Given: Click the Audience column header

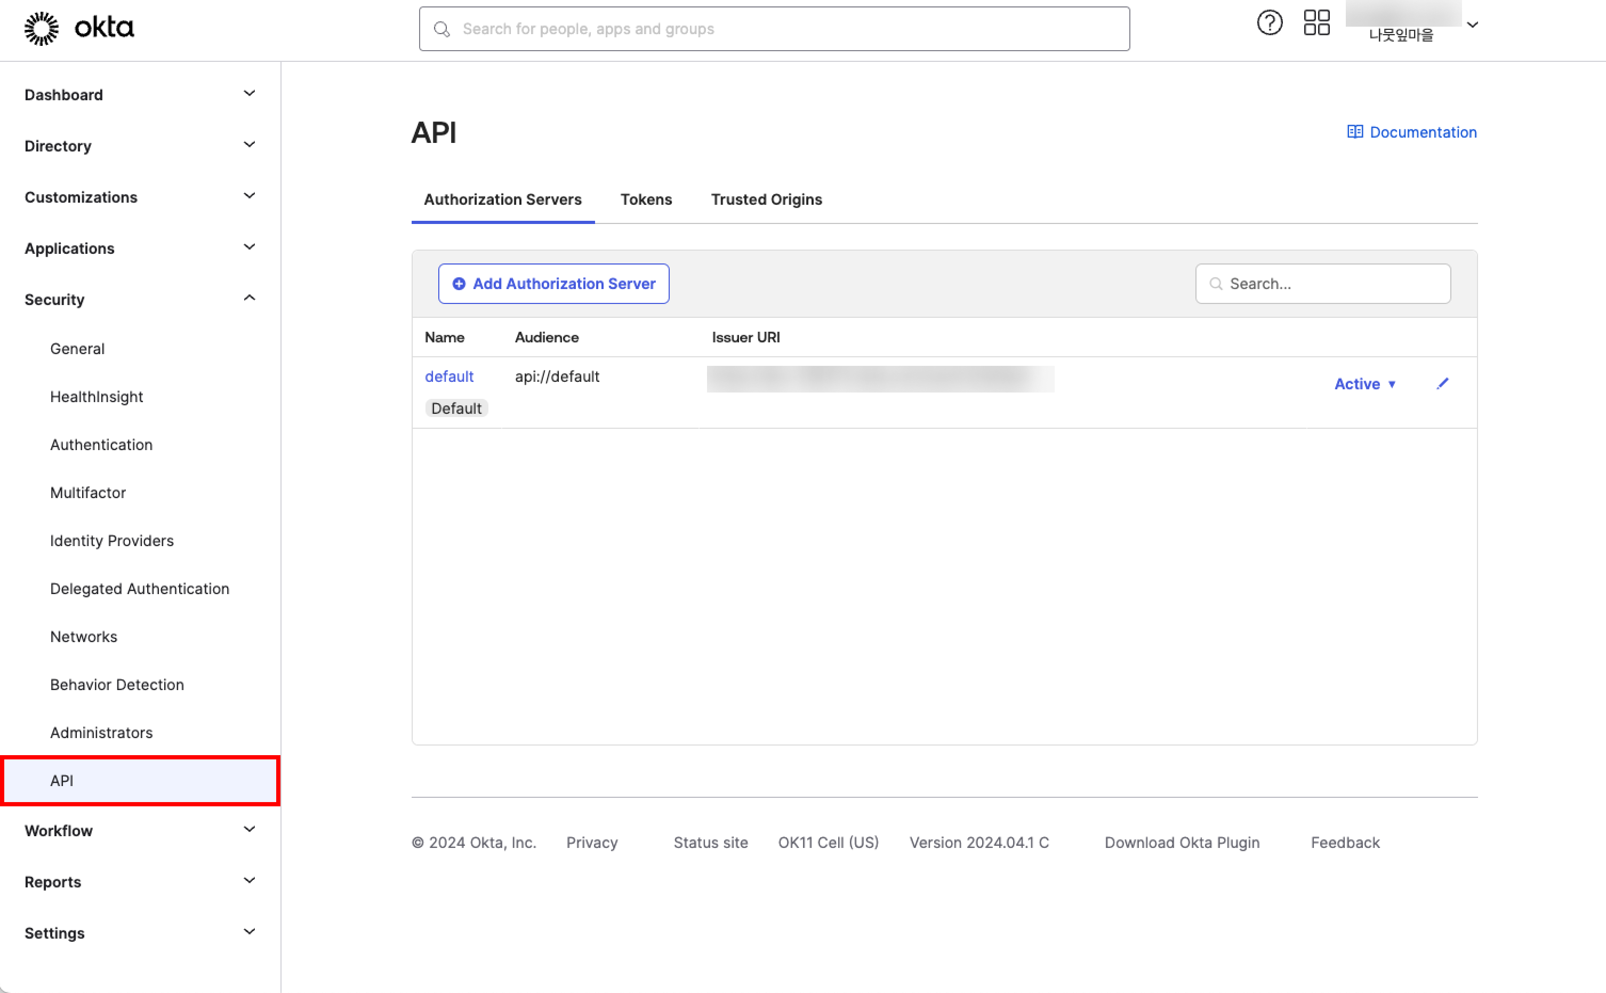Looking at the screenshot, I should [547, 338].
